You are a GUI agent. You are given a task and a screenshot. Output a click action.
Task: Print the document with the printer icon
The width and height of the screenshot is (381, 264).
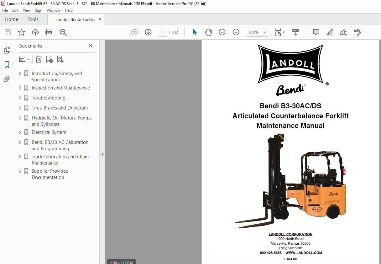(x=49, y=32)
